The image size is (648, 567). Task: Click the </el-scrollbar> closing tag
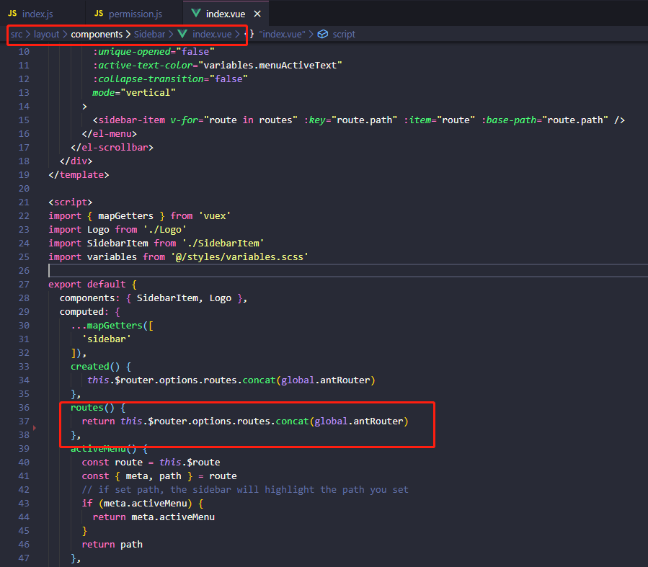[x=112, y=148]
